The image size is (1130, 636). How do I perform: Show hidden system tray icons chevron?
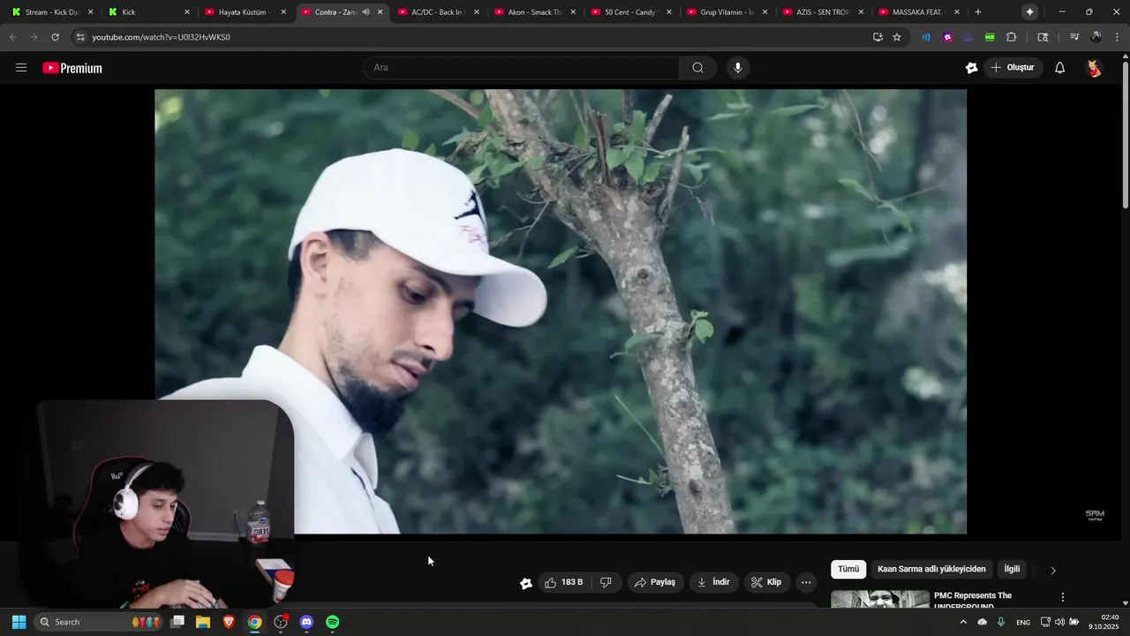coord(963,622)
